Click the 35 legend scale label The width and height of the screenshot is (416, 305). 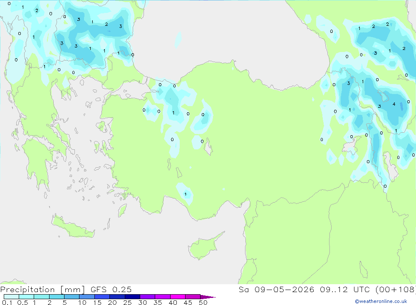point(158,303)
